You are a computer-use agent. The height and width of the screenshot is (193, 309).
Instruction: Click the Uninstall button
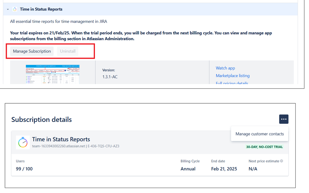pyautogui.click(x=68, y=51)
